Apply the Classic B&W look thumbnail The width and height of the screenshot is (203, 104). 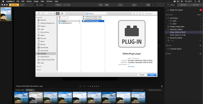36,98
